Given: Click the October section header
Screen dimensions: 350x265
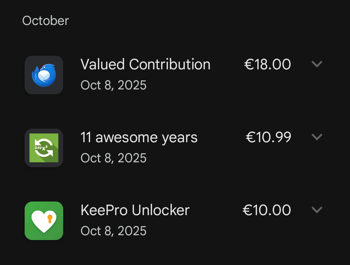Looking at the screenshot, I should pyautogui.click(x=46, y=21).
